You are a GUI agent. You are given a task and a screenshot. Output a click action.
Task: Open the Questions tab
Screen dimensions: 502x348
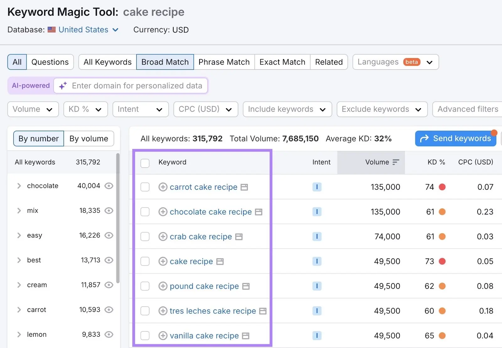pyautogui.click(x=50, y=62)
